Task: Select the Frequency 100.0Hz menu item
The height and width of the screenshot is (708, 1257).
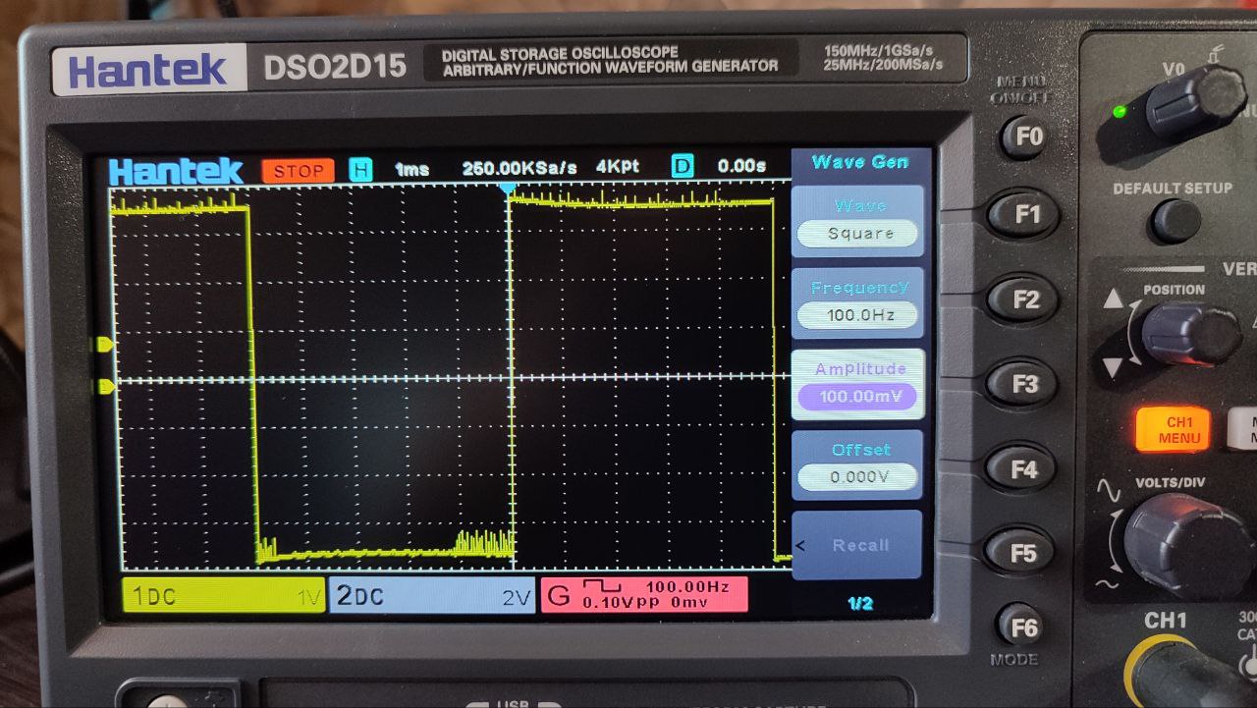Action: [858, 302]
